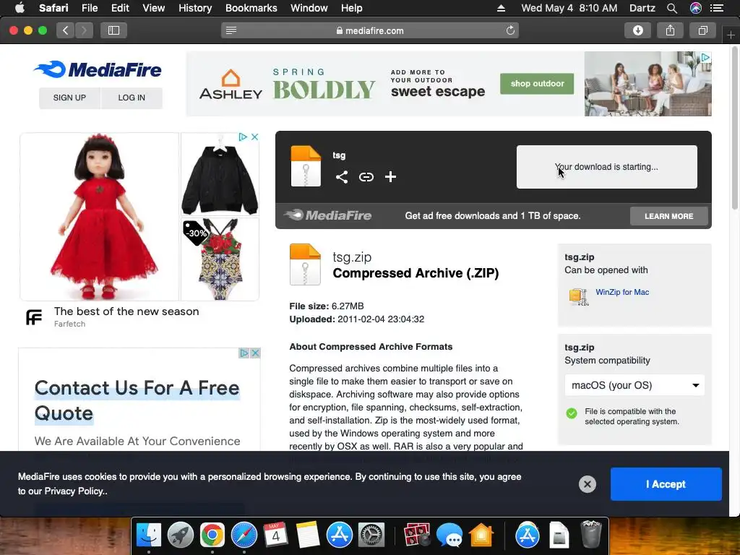Open the File menu

pyautogui.click(x=89, y=8)
